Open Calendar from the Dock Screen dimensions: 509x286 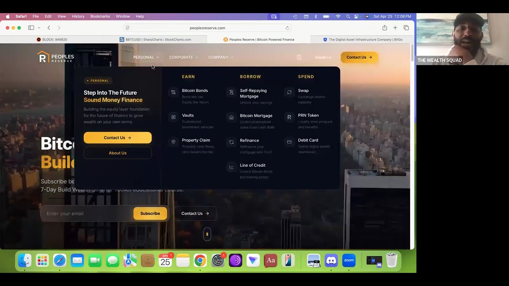(165, 261)
